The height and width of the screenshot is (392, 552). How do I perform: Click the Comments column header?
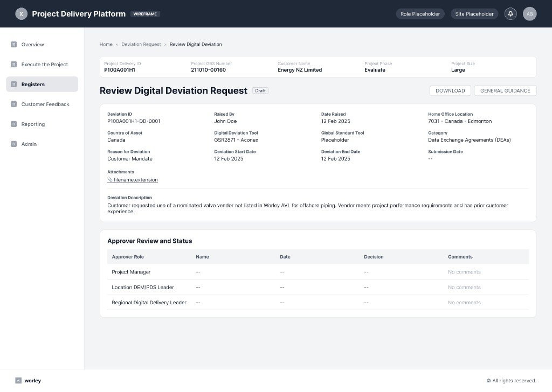tap(460, 257)
